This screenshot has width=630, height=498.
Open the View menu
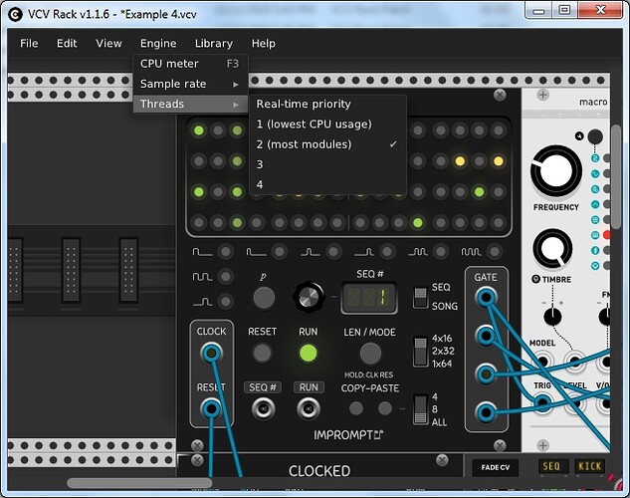[108, 44]
